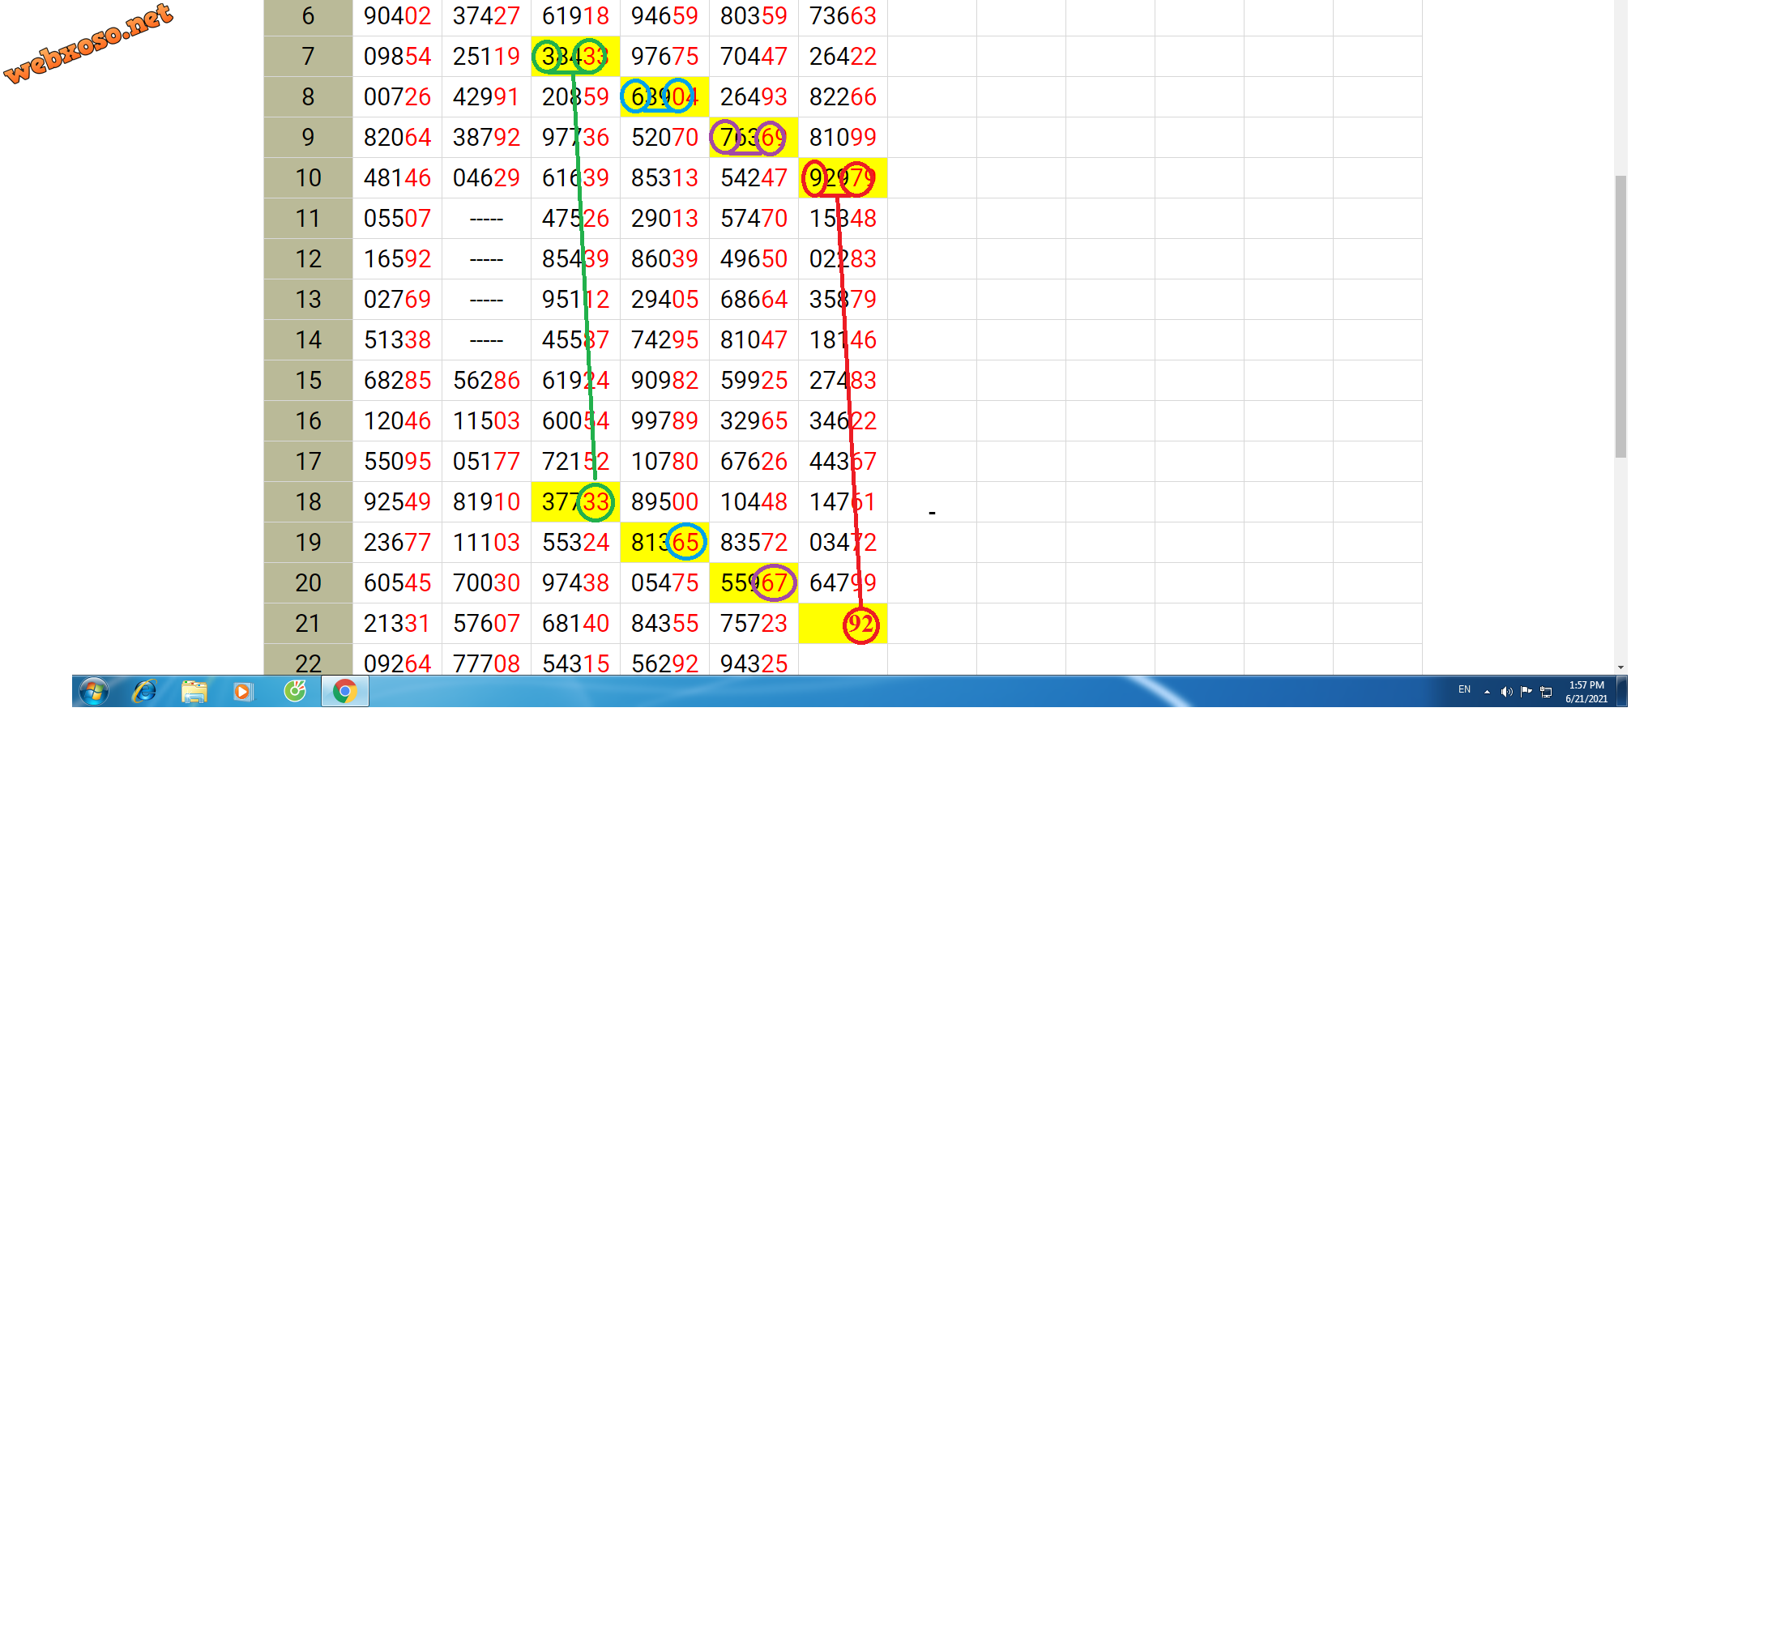Image resolution: width=1789 pixels, height=1646 pixels.
Task: Click cell containing 81099
Action: (843, 137)
